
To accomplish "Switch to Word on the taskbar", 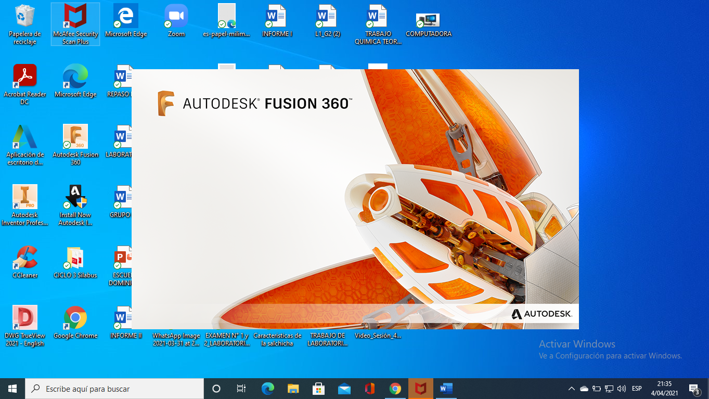I will pos(446,389).
